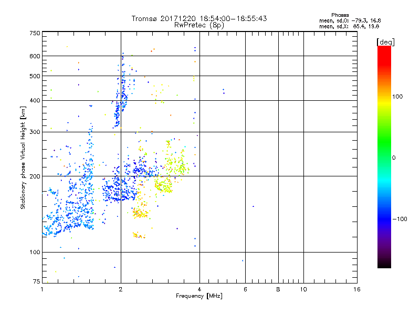Click the y-axis title 'Stationary phase Virtual Height [km]'
This screenshot has width=420, height=315.
23,158
